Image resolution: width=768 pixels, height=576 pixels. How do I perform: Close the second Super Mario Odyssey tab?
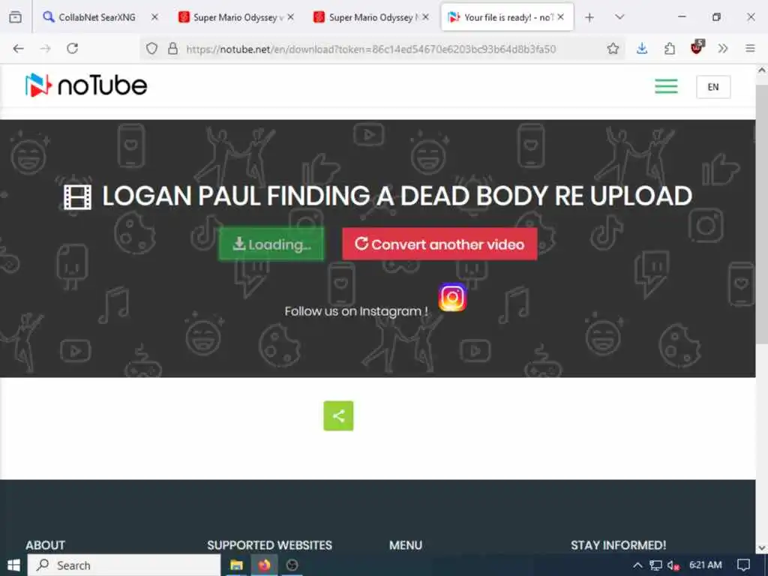coord(426,17)
